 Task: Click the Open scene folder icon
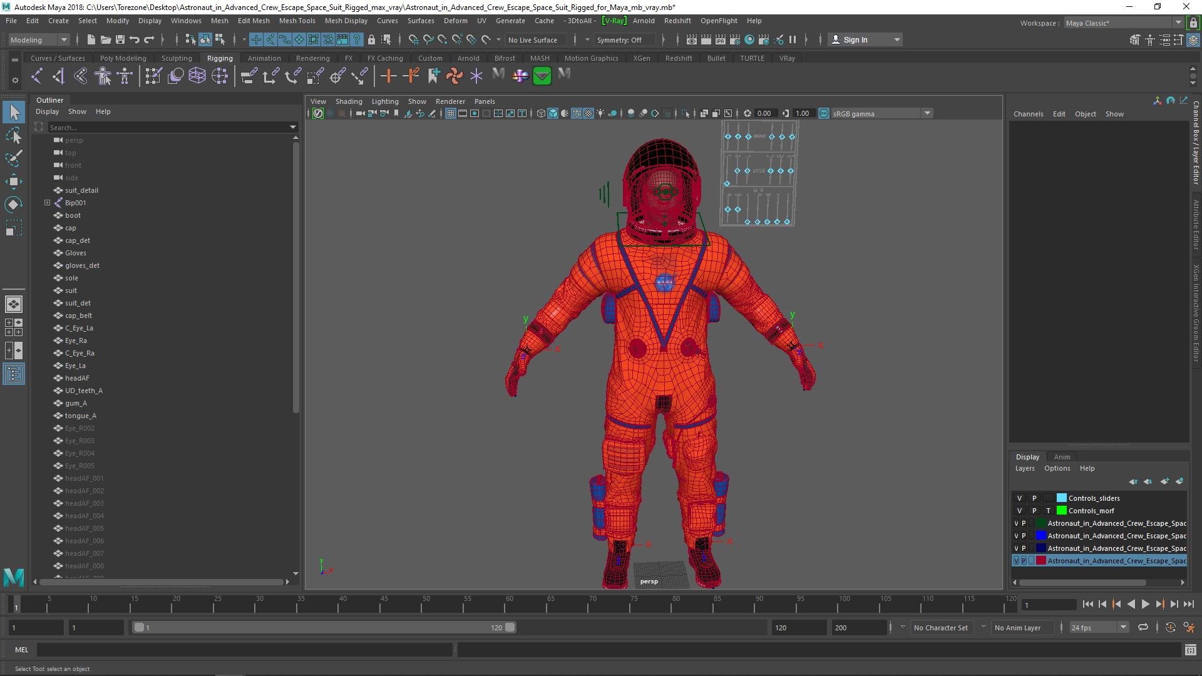tap(106, 39)
